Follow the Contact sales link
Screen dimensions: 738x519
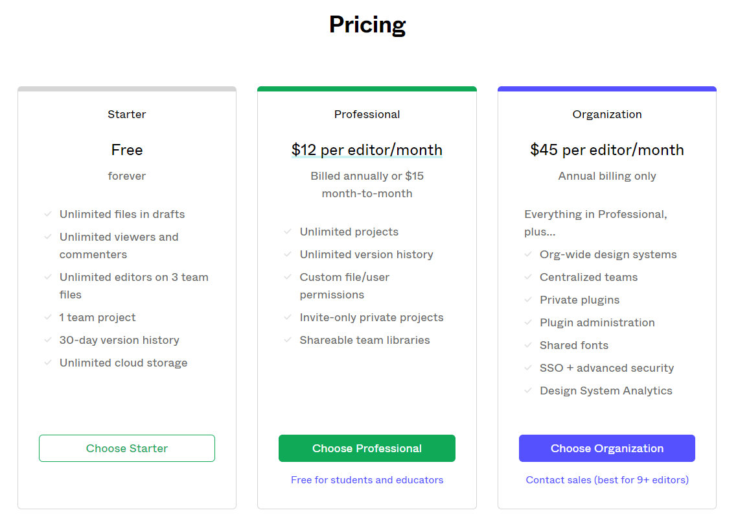607,480
